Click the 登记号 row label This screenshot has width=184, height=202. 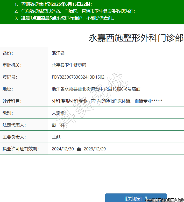pos(10,77)
